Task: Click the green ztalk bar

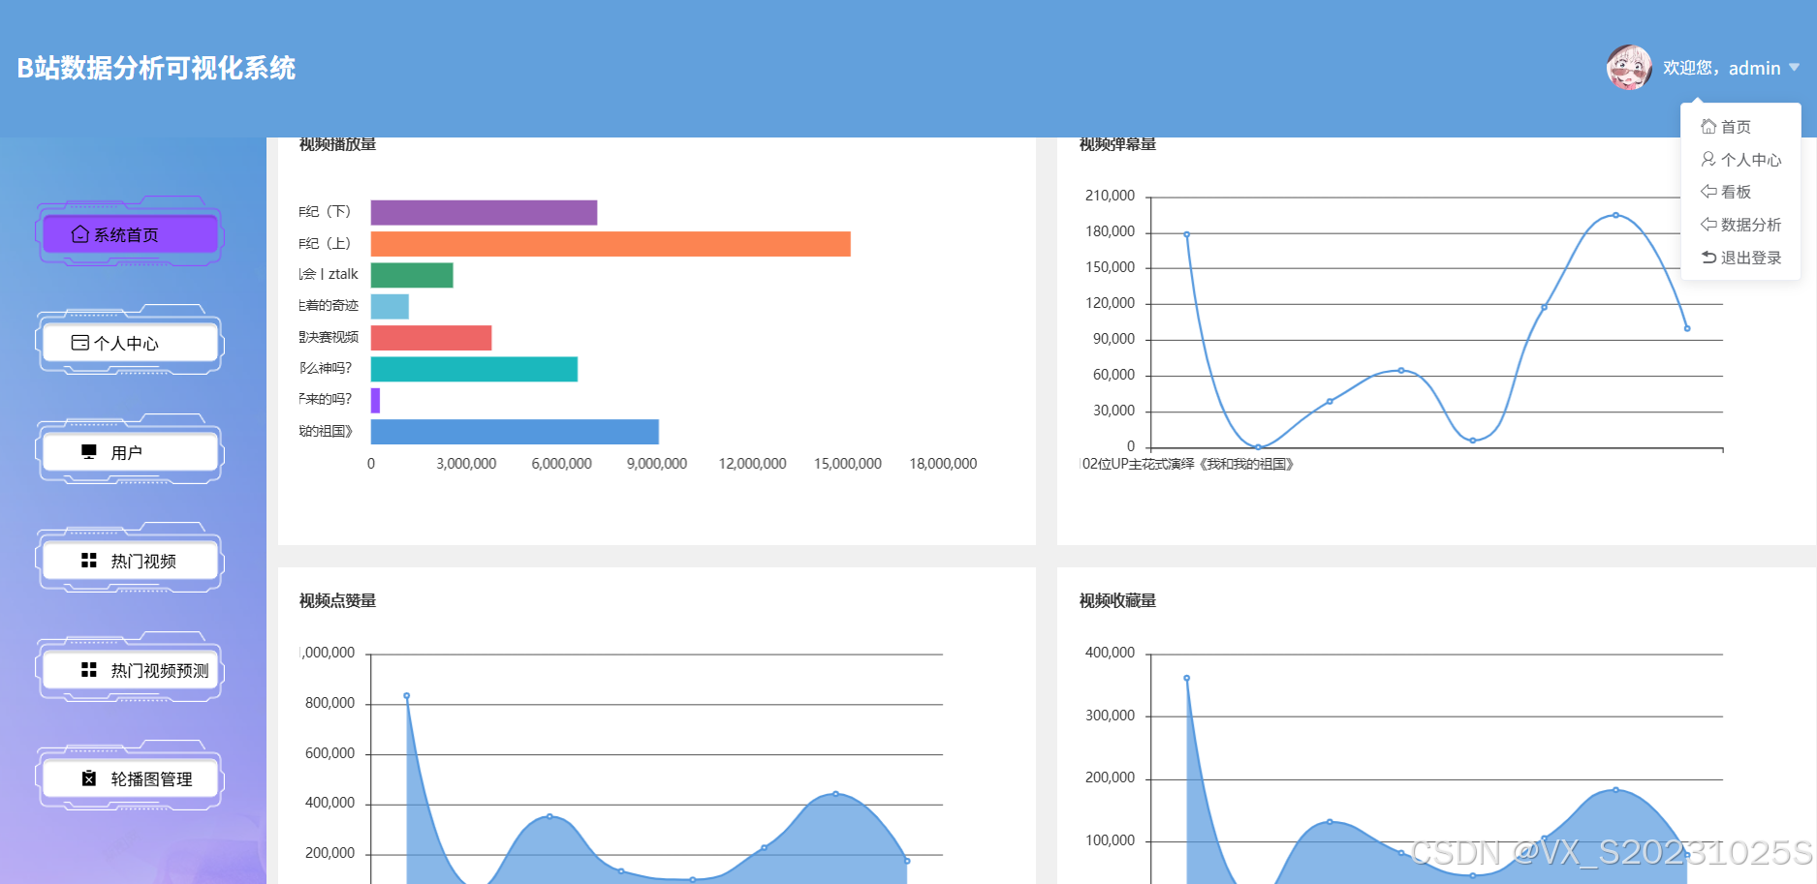Action: (412, 275)
